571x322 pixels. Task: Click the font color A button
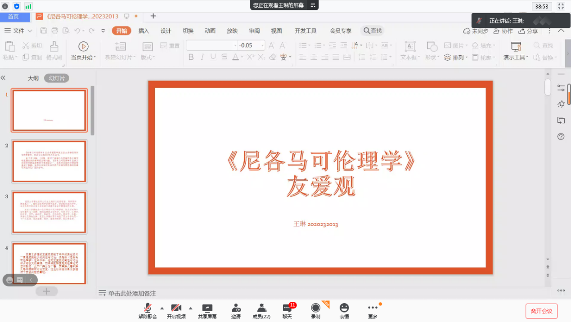(235, 57)
